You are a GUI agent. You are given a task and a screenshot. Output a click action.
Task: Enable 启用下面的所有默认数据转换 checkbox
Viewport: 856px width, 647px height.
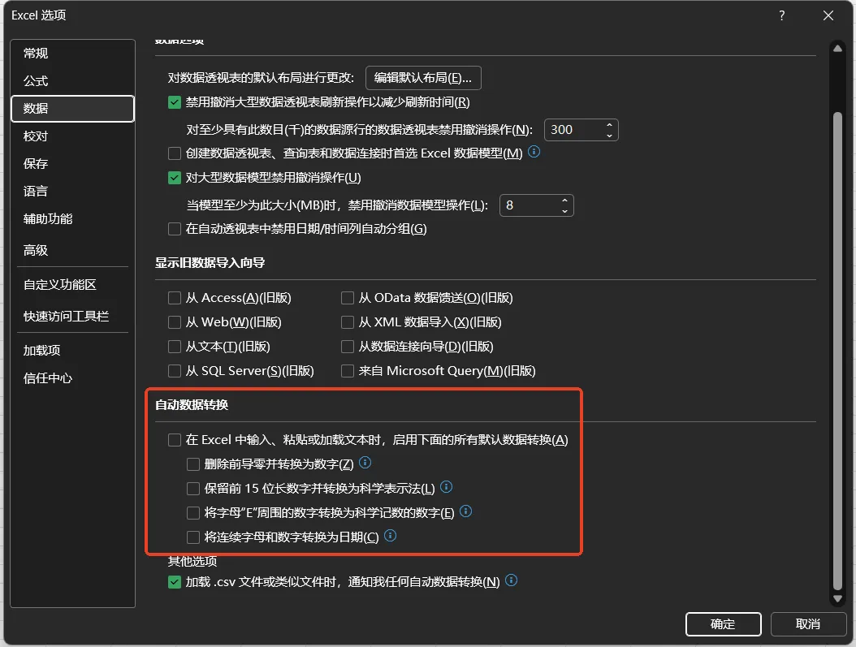coord(175,440)
